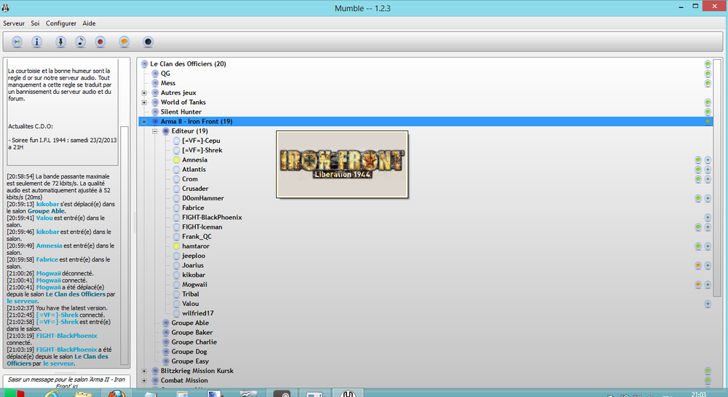This screenshot has height=397, width=728.
Task: Click Mogwaii's orange comment icon
Action: coord(698,285)
